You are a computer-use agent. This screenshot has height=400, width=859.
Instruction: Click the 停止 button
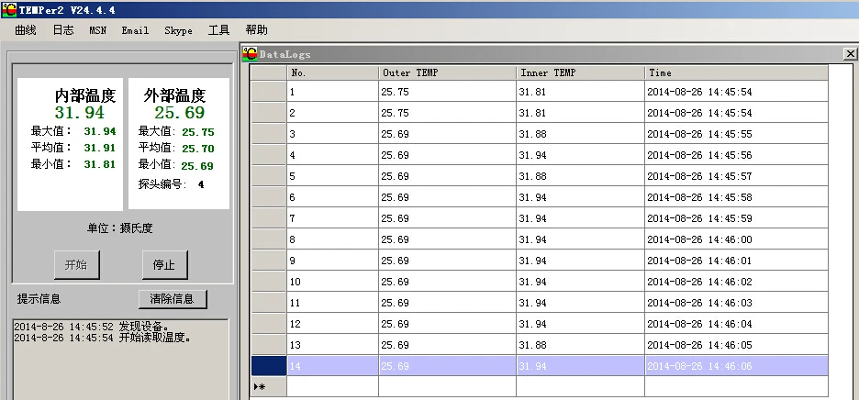click(165, 265)
